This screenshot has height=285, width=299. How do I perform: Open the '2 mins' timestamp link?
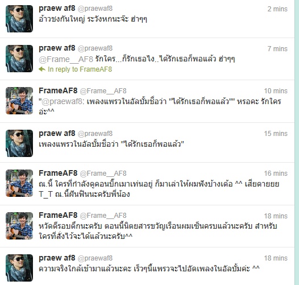[x=277, y=9]
